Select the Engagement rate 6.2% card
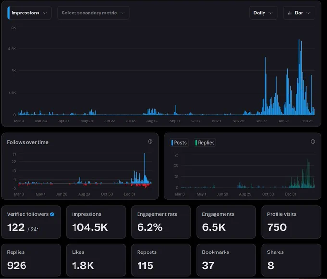Image resolution: width=327 pixels, height=279 pixels. (161, 222)
